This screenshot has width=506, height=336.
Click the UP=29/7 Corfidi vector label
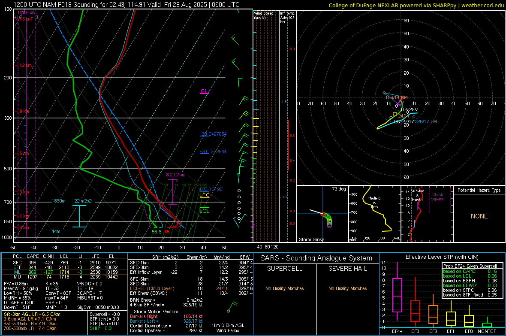point(410,109)
